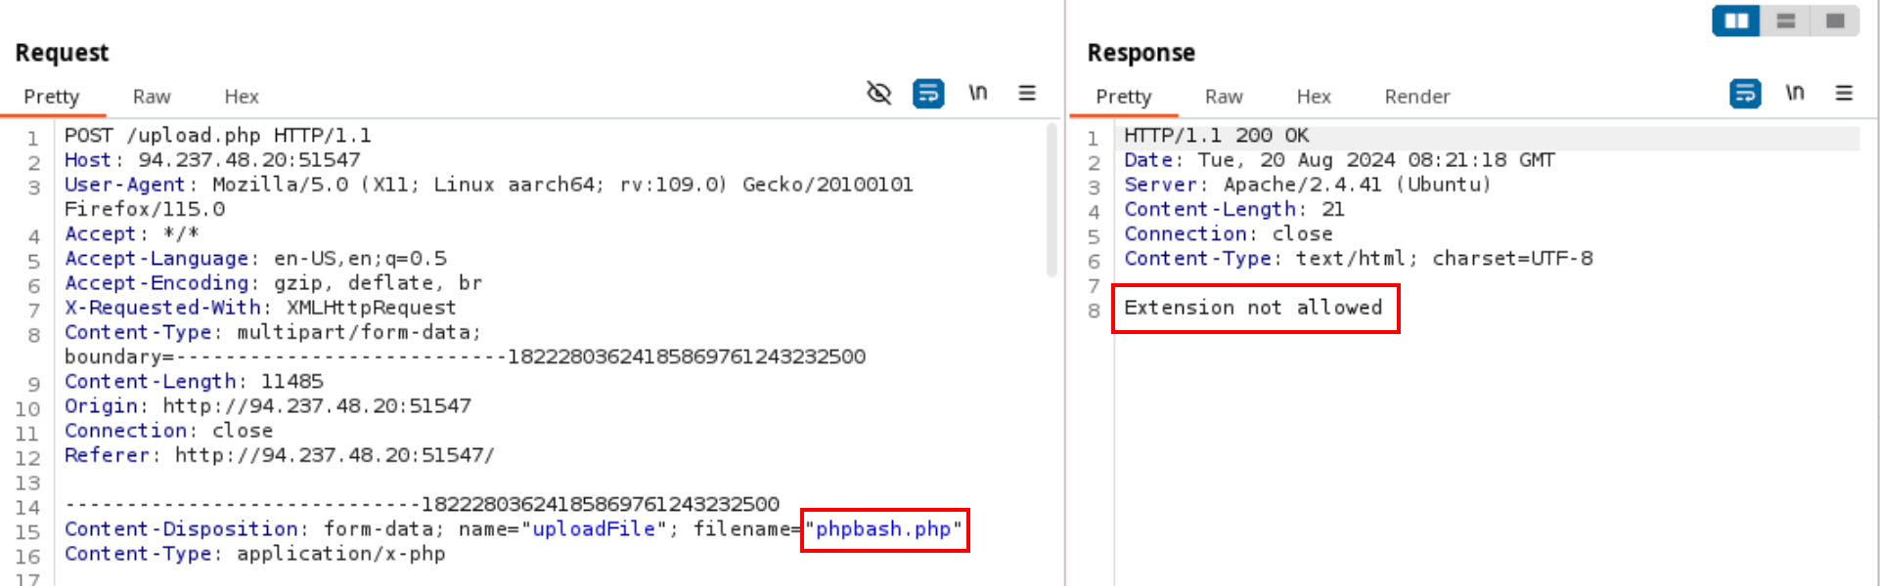This screenshot has height=586, width=1880.
Task: Toggle word wrap icon in Request panel
Action: coord(927,93)
